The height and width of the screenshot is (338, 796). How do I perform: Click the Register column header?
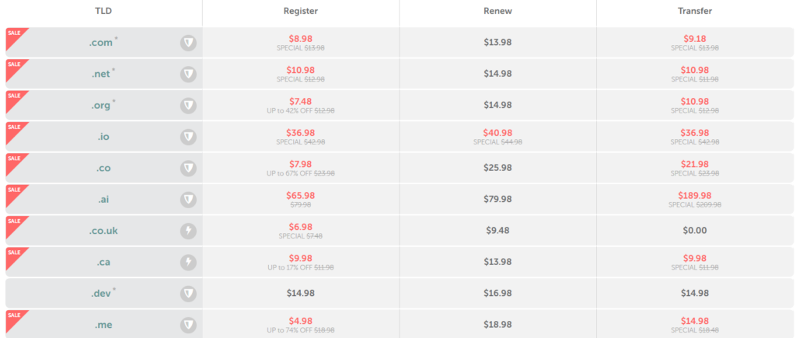pyautogui.click(x=301, y=11)
